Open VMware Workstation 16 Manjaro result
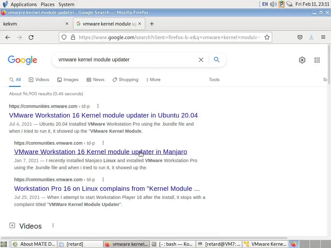 point(101,152)
